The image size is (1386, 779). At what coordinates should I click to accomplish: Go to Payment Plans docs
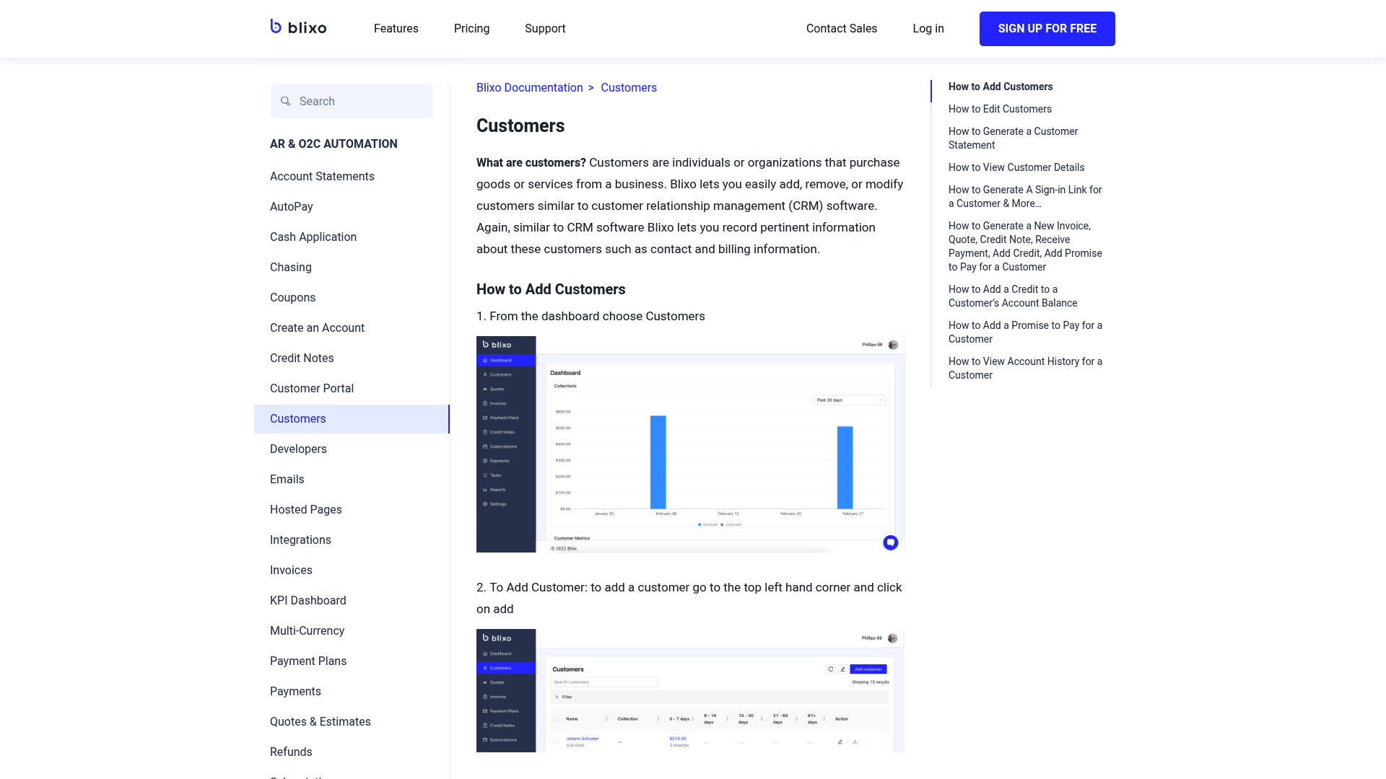(308, 661)
